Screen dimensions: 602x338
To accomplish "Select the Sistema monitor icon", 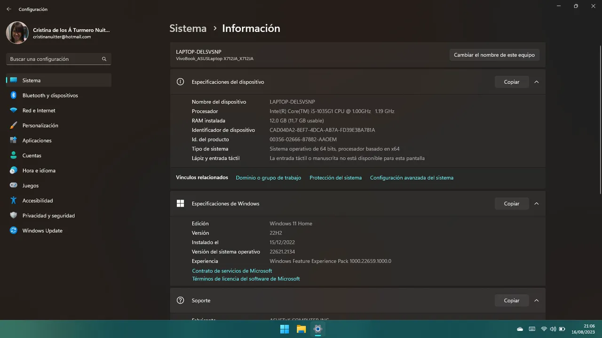I will coord(14,80).
